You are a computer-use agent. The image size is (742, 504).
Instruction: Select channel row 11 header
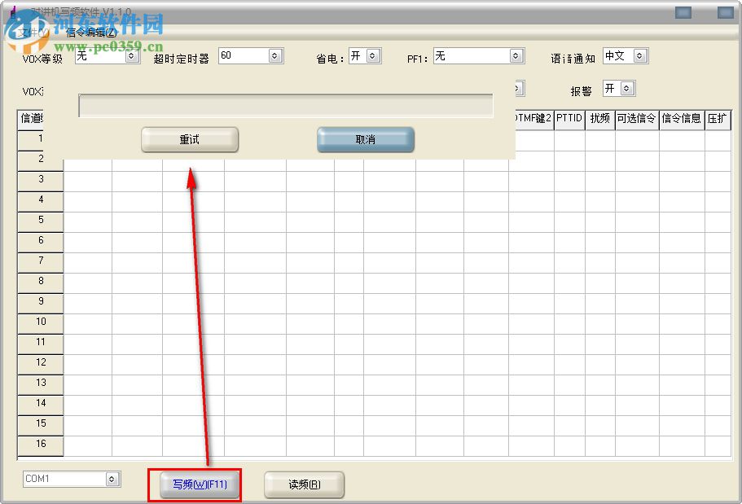(41, 344)
